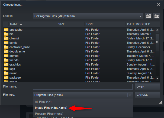Choose Image Files (*.tga,*.png) option
This screenshot has width=164, height=118.
[x=51, y=108]
